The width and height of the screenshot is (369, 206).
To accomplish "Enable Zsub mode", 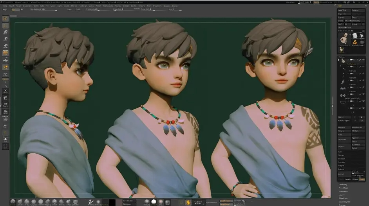I will [78, 9].
